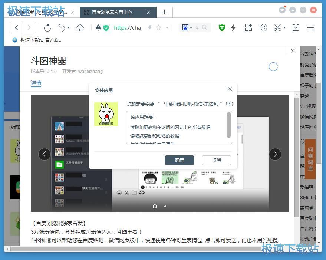Screen dimensions: 326x260
Task: Click the search magnifier icon
Action: [x=205, y=27]
